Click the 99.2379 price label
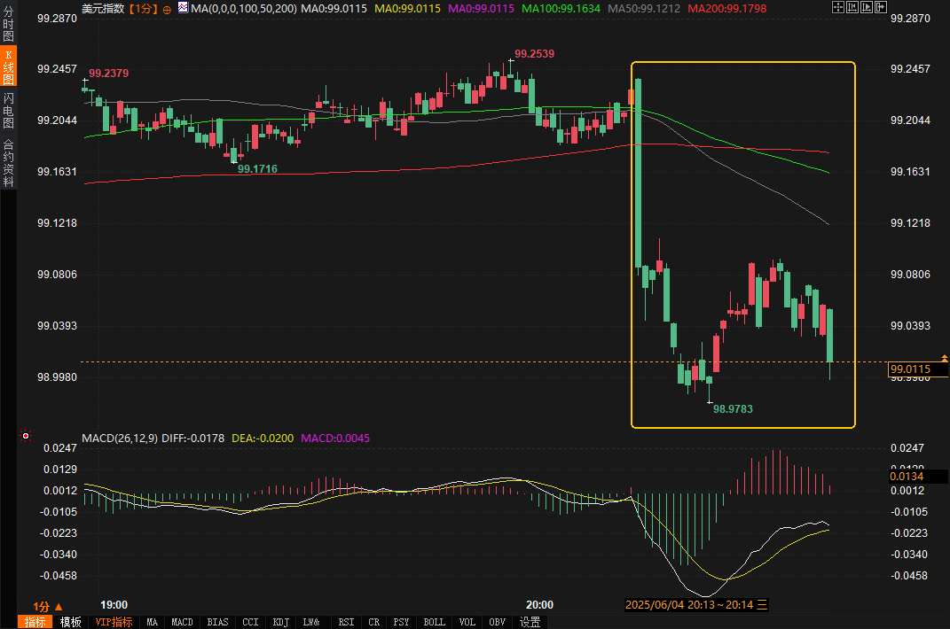Screen dimensions: 950x629 108,74
